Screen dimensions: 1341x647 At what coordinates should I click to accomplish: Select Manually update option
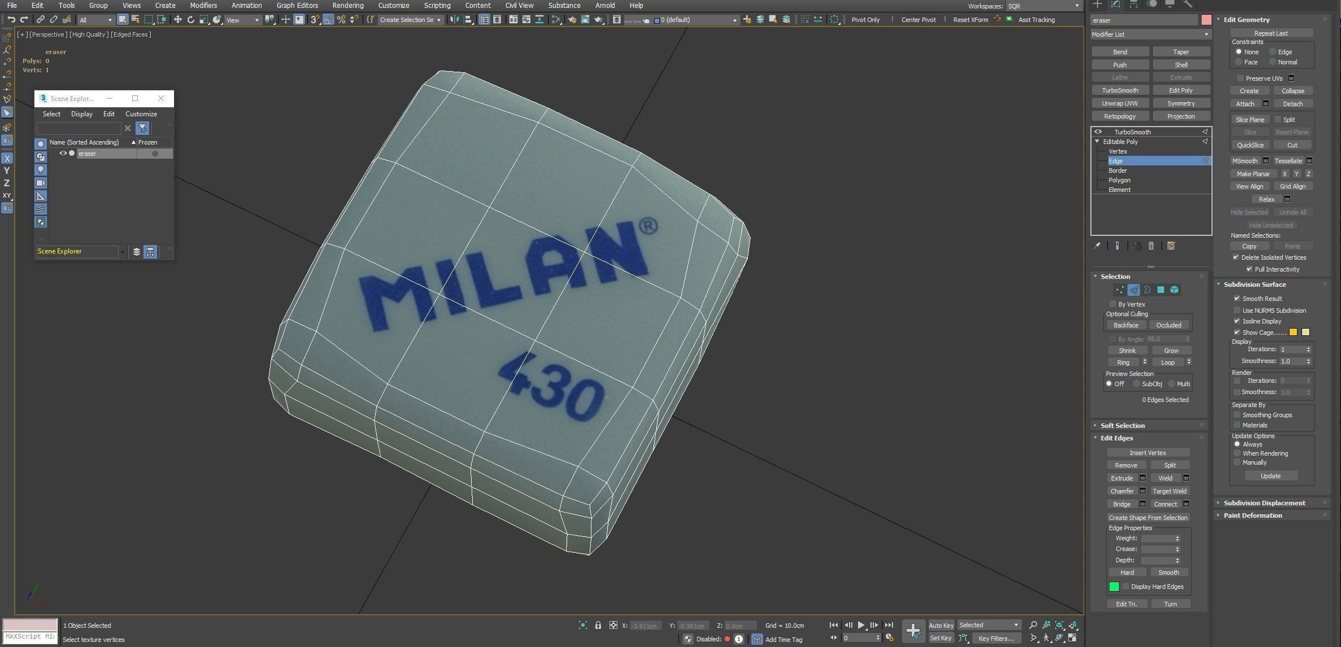click(1237, 462)
